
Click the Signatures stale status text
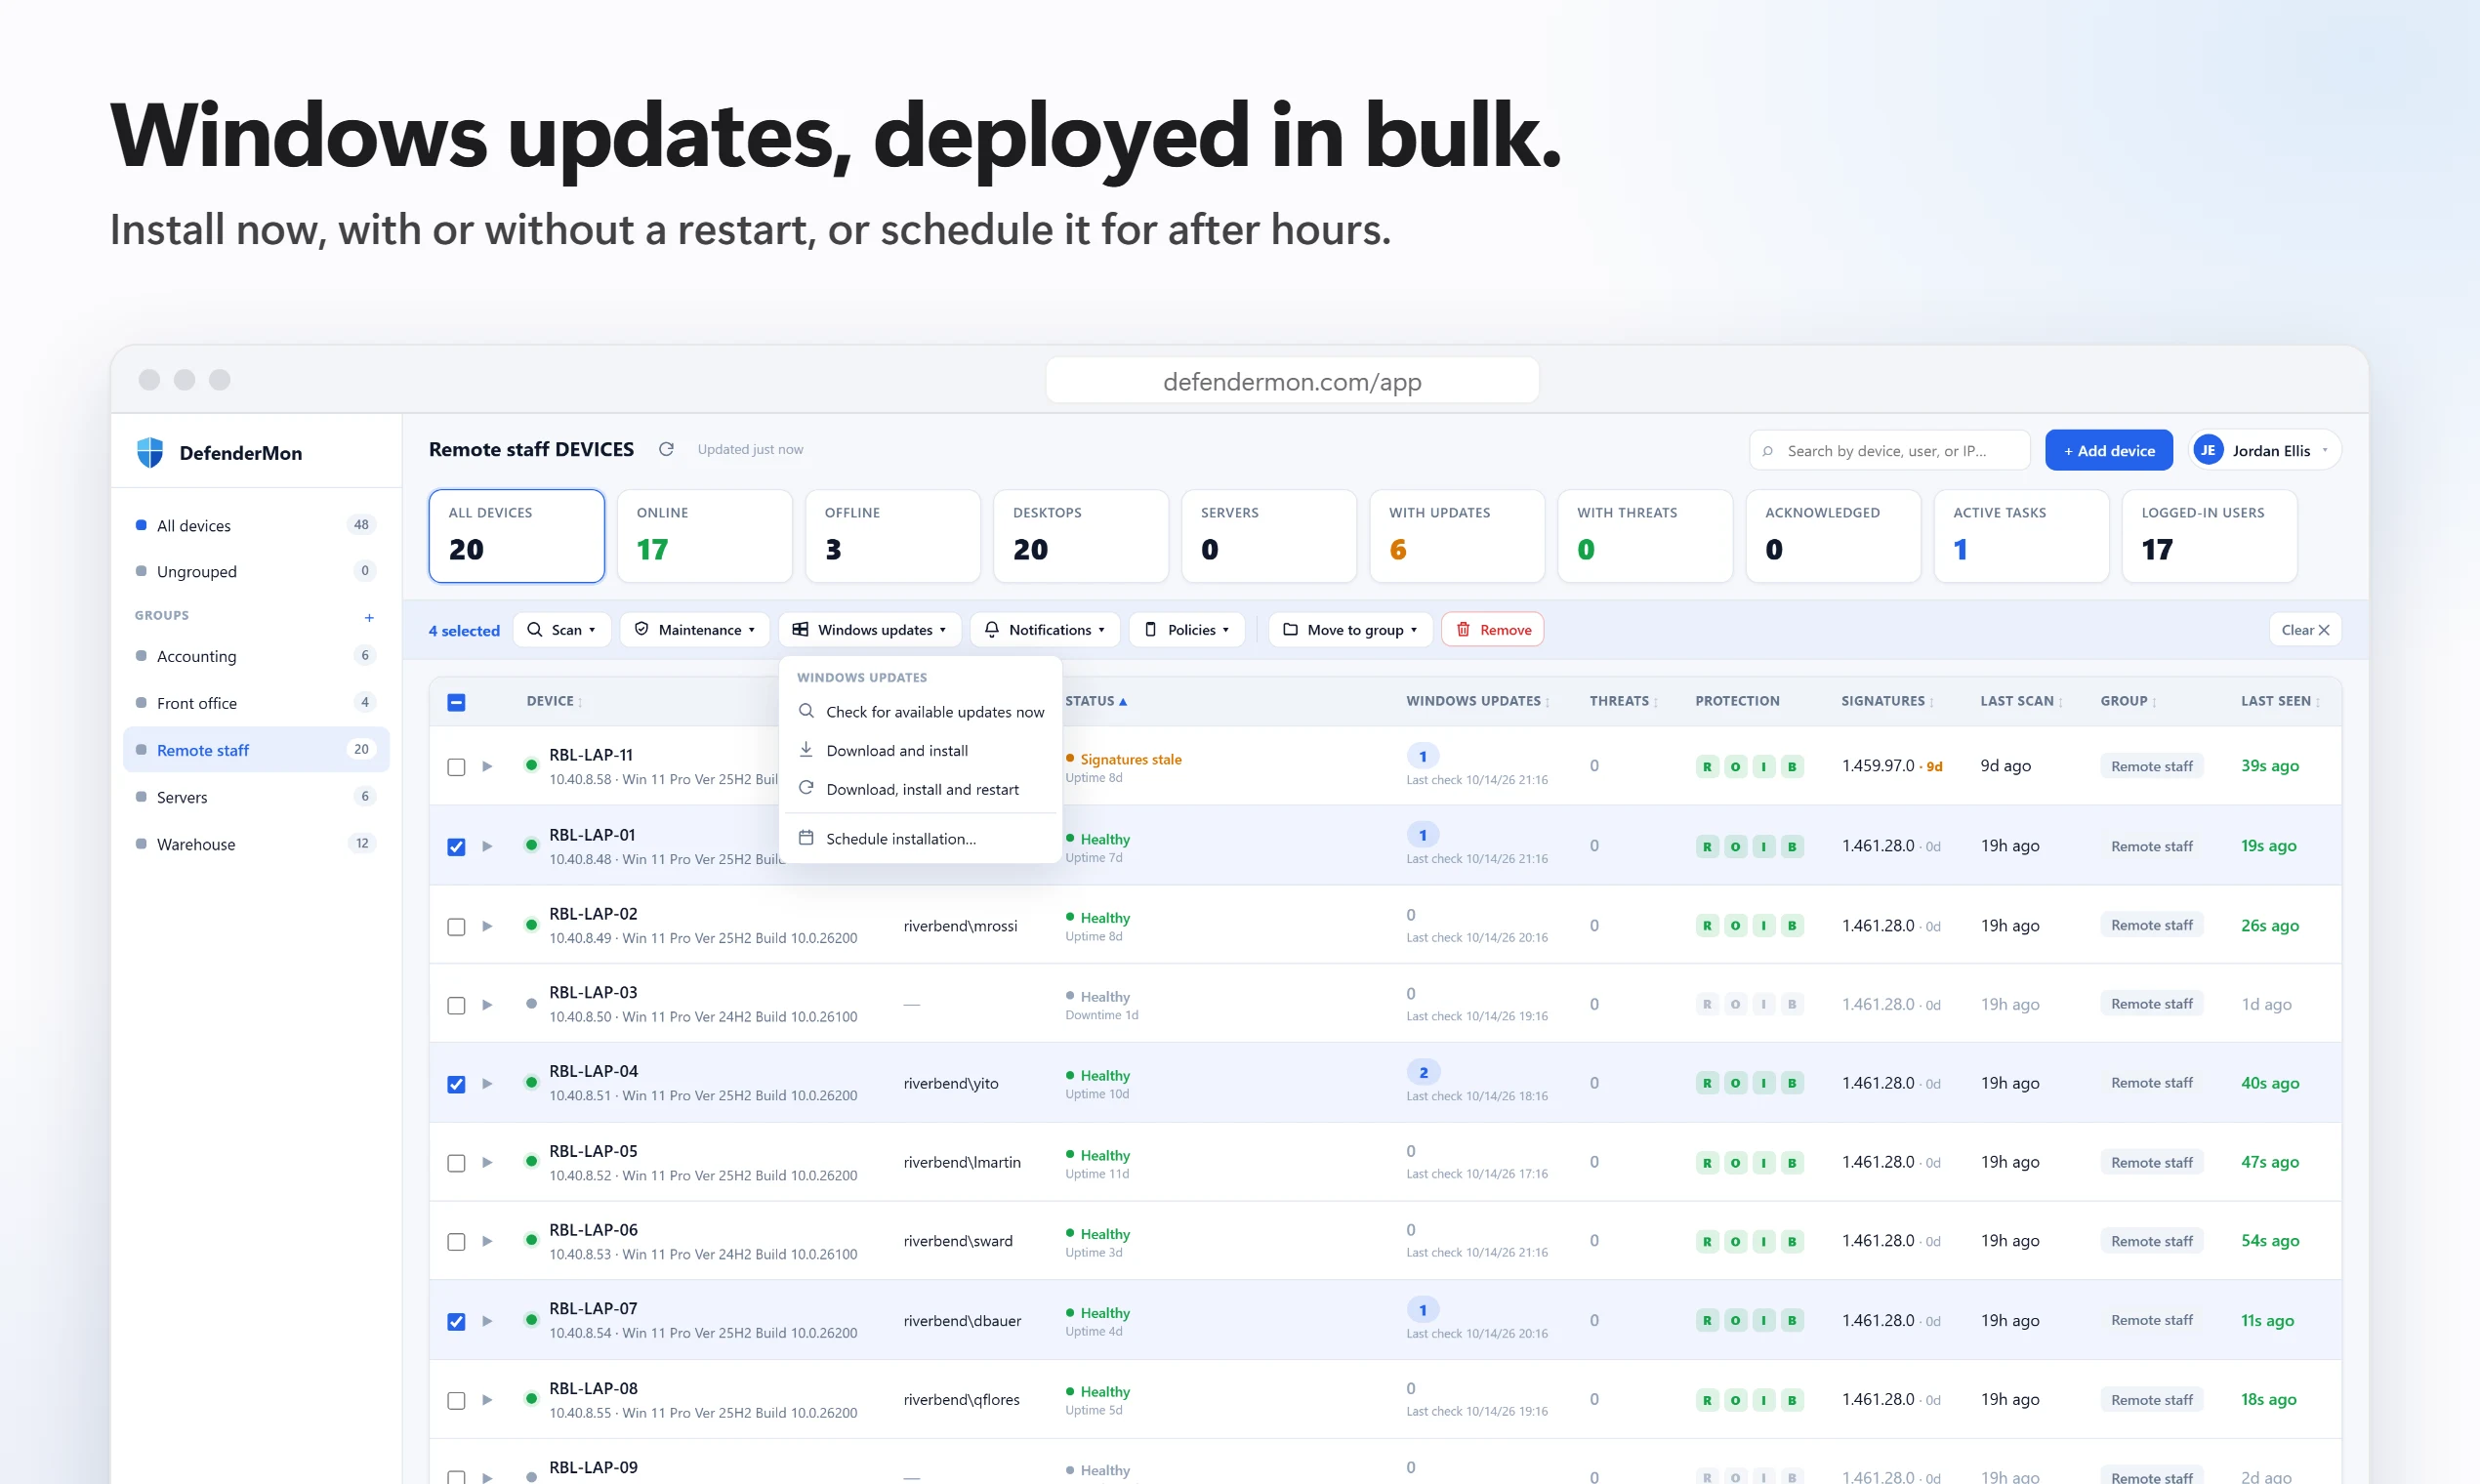pyautogui.click(x=1130, y=759)
